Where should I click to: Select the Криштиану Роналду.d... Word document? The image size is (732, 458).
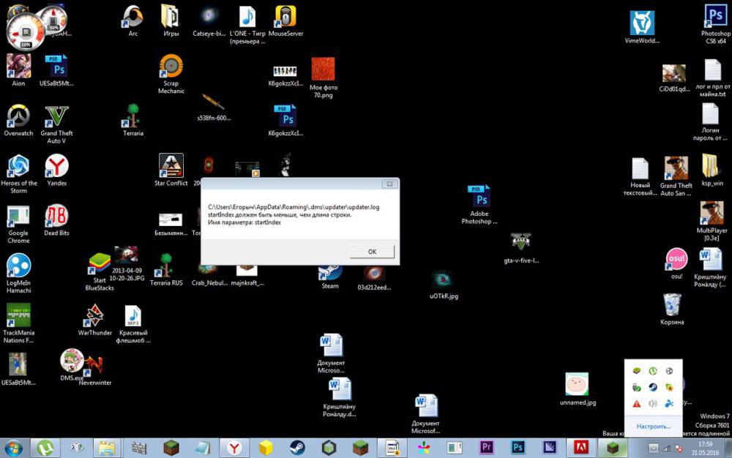point(339,397)
